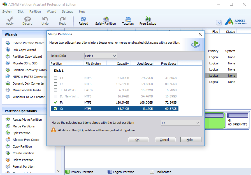Click the Undo toolbar icon

[x=45, y=21]
